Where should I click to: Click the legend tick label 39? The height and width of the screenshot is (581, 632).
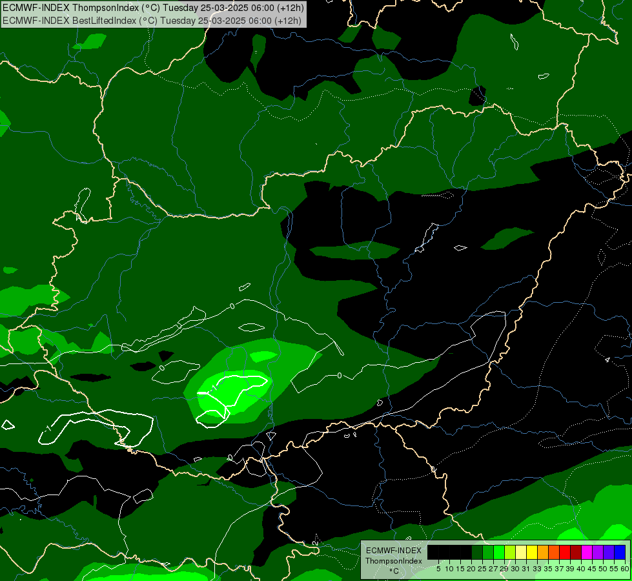(570, 569)
